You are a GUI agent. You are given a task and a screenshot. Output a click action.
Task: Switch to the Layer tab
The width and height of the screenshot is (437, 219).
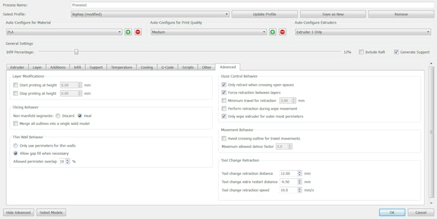click(37, 67)
